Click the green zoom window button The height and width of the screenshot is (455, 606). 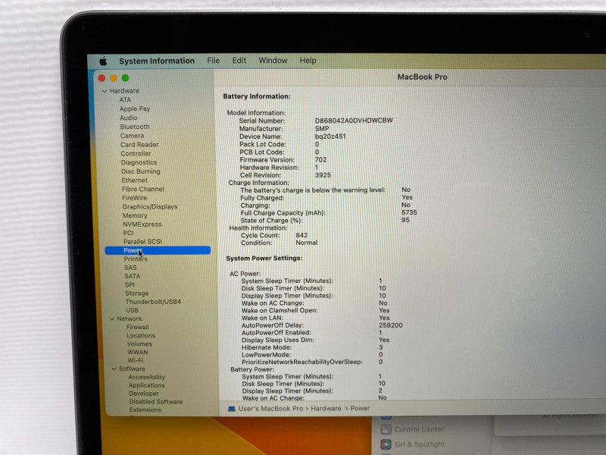(x=125, y=78)
